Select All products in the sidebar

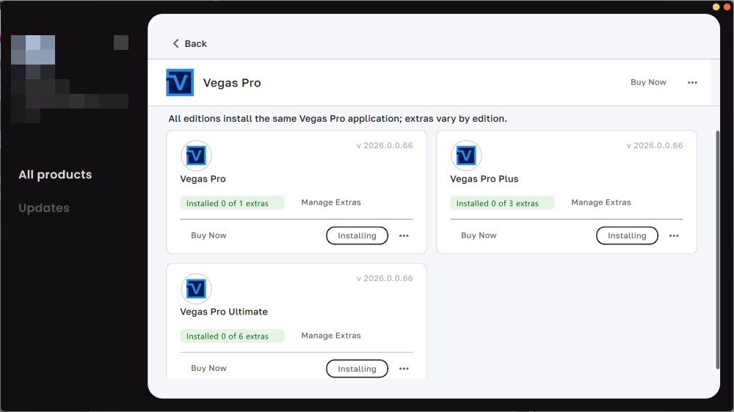click(x=55, y=174)
